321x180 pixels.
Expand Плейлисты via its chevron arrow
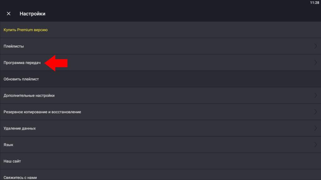click(315, 46)
